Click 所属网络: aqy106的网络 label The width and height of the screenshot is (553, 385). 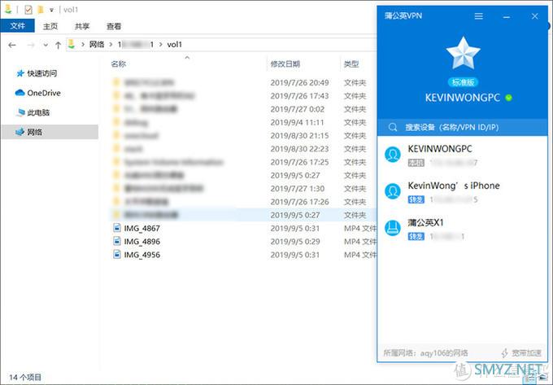pos(425,352)
